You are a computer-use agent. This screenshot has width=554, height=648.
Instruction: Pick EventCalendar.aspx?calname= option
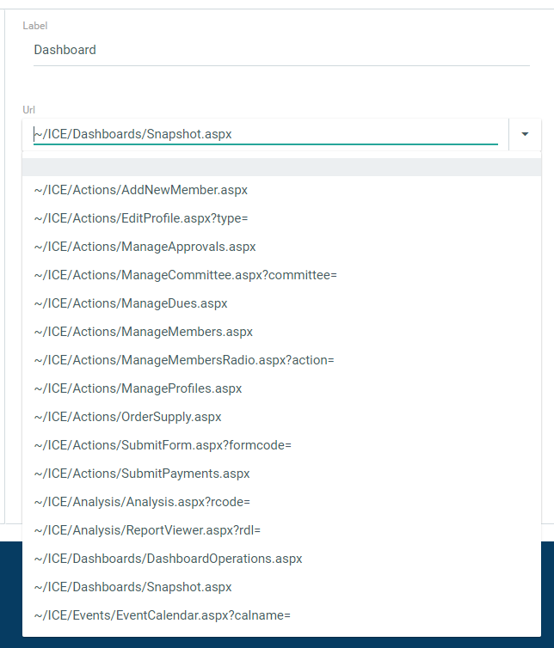tap(163, 615)
